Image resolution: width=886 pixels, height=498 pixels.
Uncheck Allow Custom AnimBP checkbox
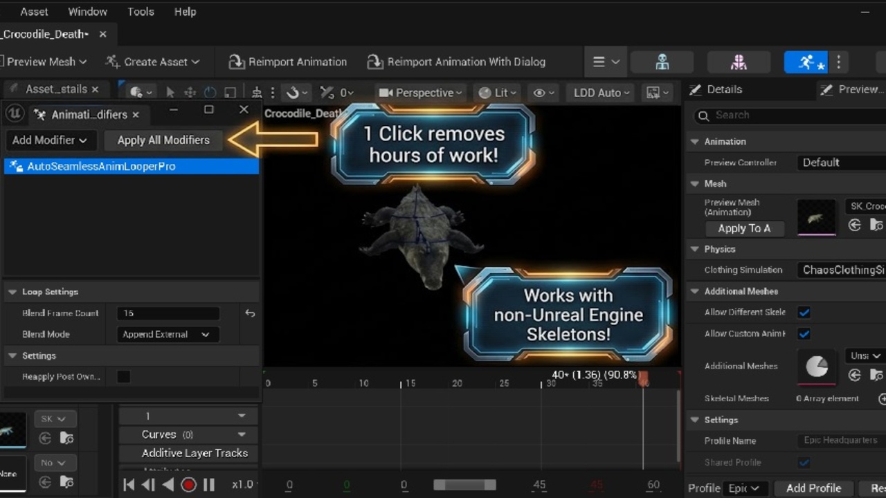click(804, 333)
